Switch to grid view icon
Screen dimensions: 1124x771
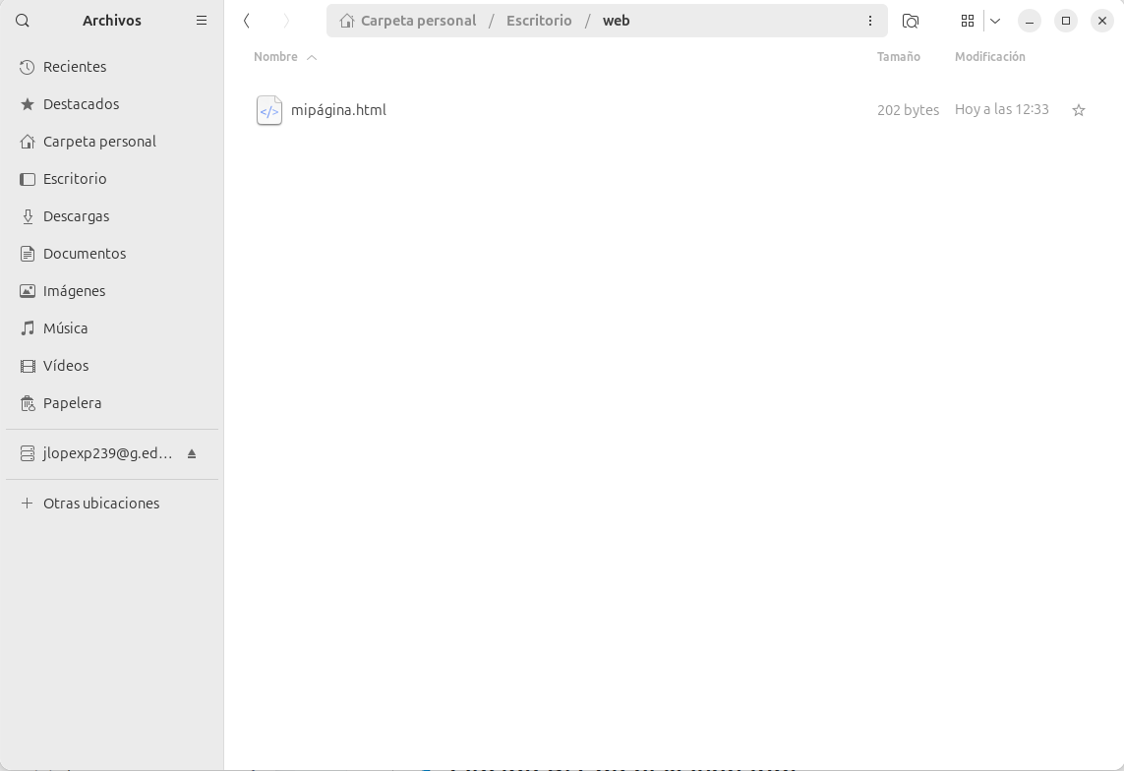[x=968, y=21]
